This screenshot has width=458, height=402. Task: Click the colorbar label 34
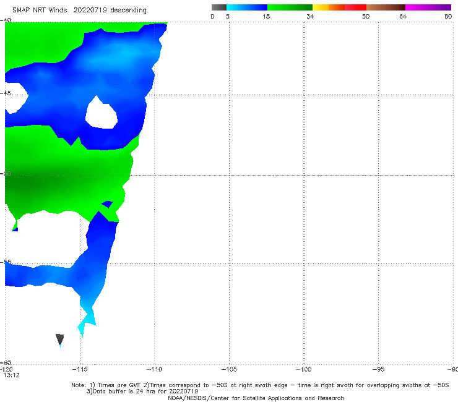310,16
